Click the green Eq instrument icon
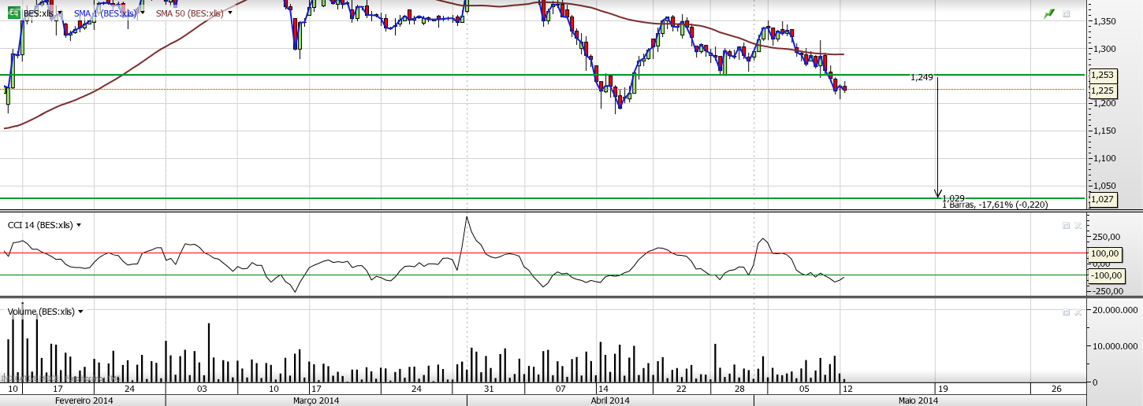Image resolution: width=1143 pixels, height=406 pixels. point(13,13)
